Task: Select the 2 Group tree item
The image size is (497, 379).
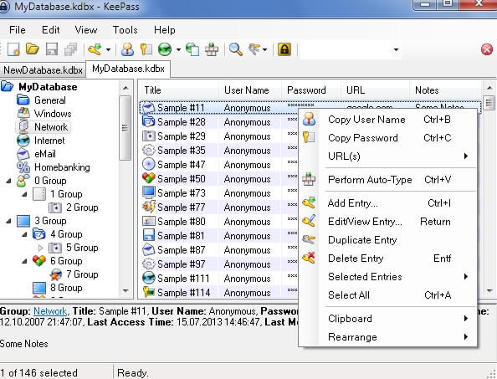Action: [82, 207]
